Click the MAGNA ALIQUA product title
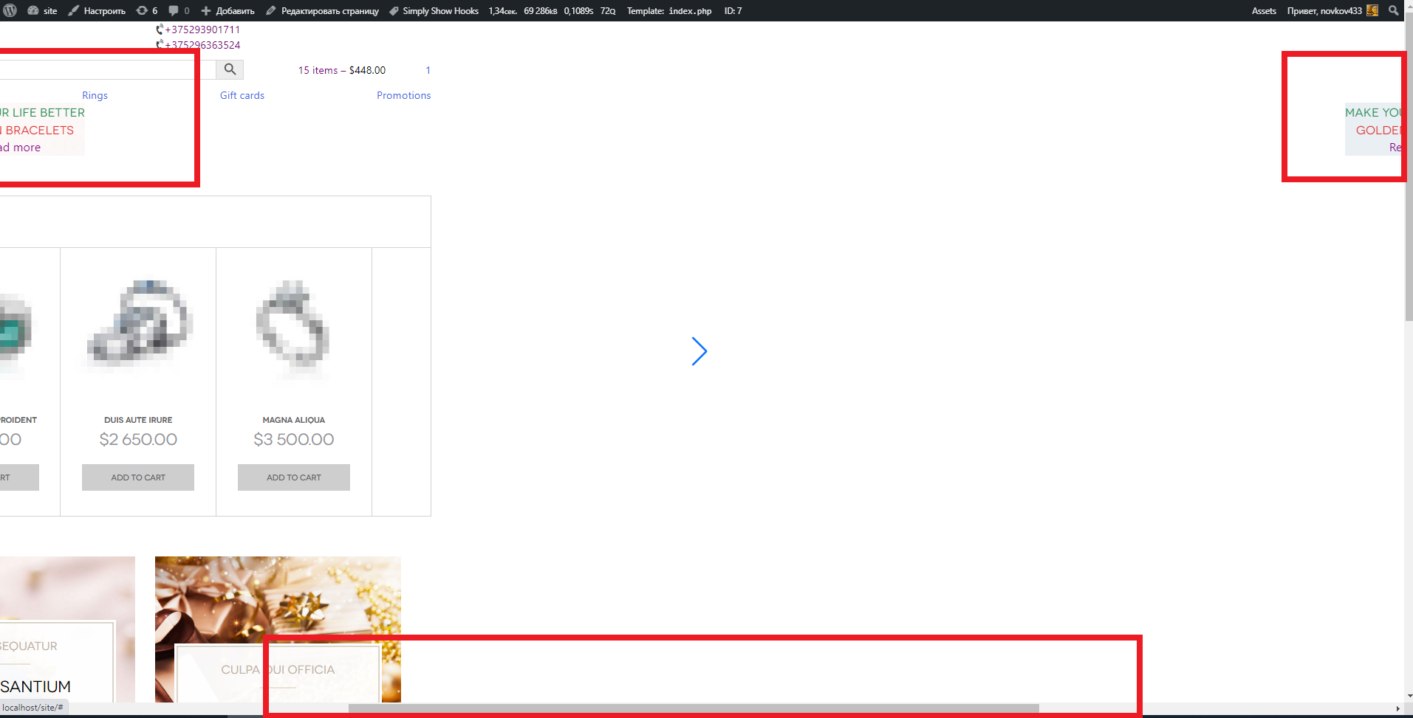The width and height of the screenshot is (1413, 718). (x=294, y=420)
